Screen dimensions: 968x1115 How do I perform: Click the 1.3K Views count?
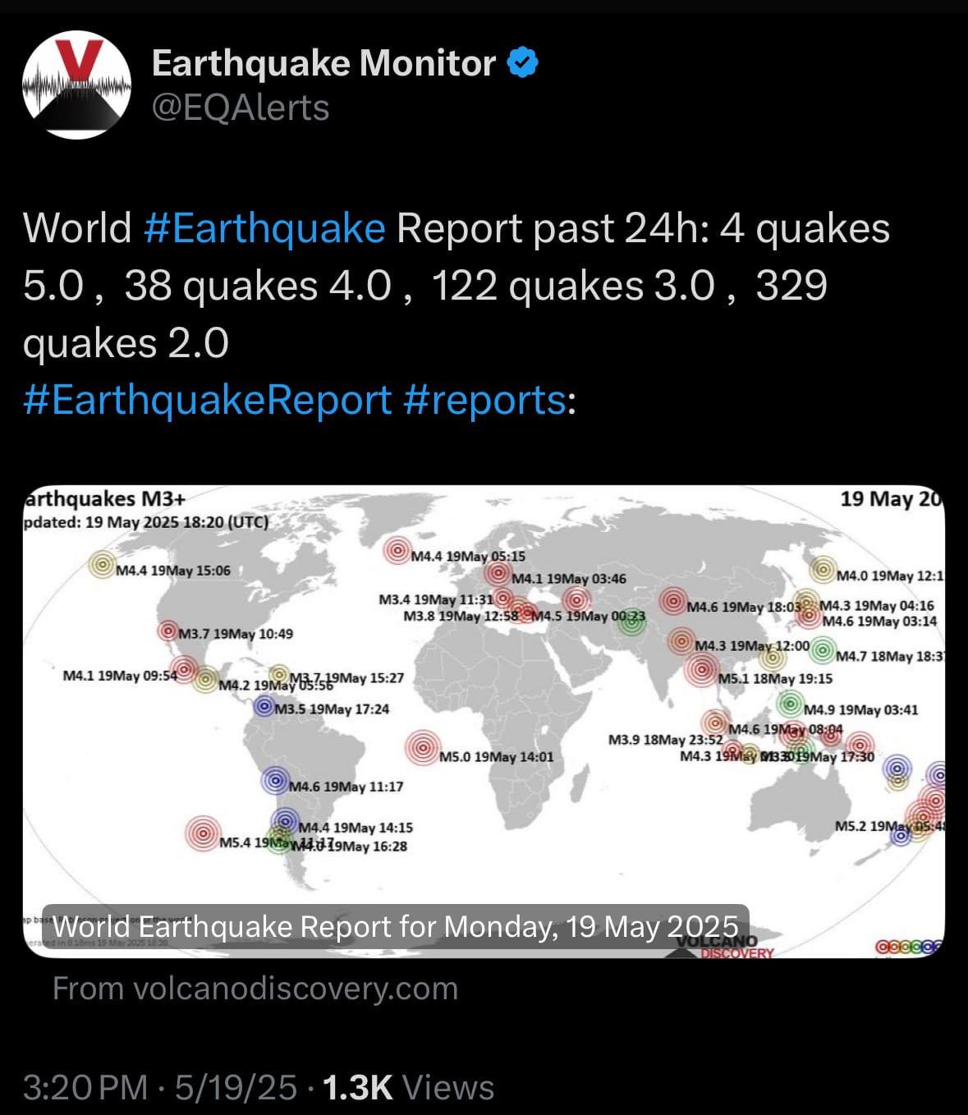(x=408, y=1087)
